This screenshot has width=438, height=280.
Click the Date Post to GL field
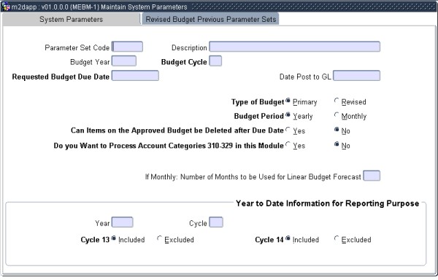[357, 76]
